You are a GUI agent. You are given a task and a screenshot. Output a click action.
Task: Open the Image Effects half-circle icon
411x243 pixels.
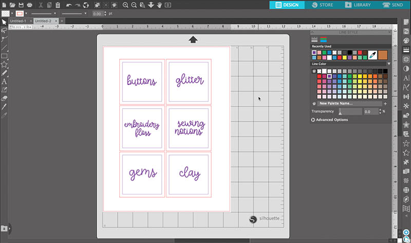406,68
